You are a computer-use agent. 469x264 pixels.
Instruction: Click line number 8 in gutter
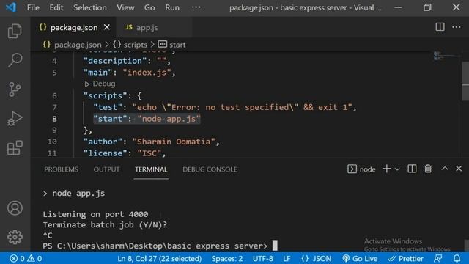pyautogui.click(x=54, y=119)
